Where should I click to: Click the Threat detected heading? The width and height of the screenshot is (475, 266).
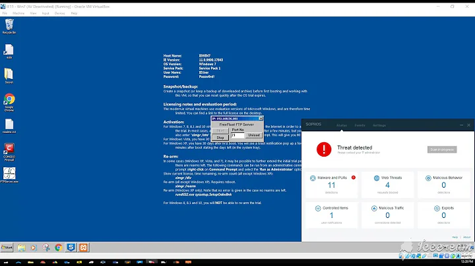tap(355, 147)
